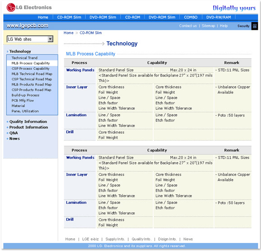Open Technical Trend in the sidebar

24,58
